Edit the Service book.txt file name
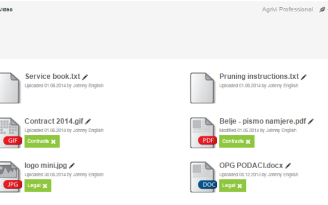328x205 pixels. coord(85,77)
